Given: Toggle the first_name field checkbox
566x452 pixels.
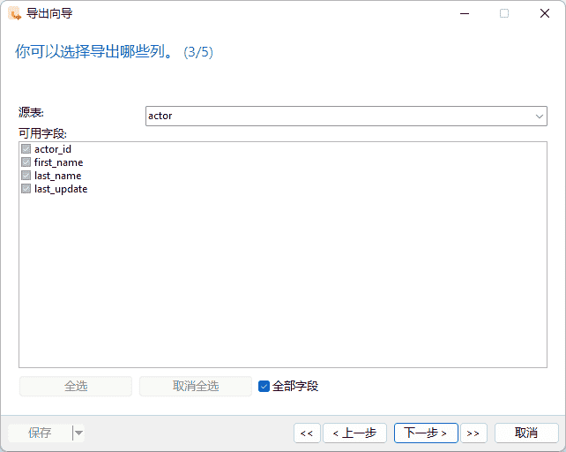Looking at the screenshot, I should 26,162.
